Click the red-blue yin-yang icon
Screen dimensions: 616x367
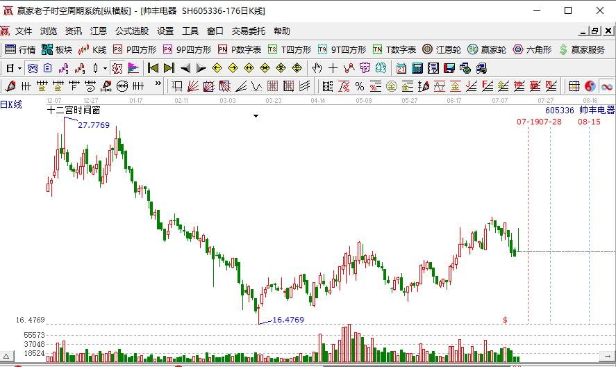click(590, 87)
